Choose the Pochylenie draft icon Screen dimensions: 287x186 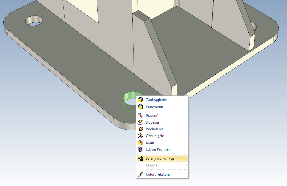coord(140,129)
